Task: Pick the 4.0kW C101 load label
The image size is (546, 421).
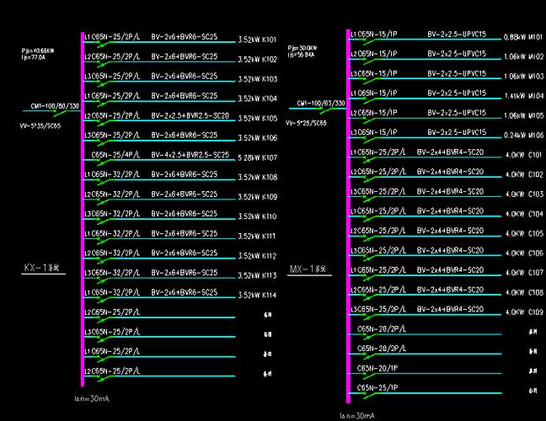Action: (523, 155)
